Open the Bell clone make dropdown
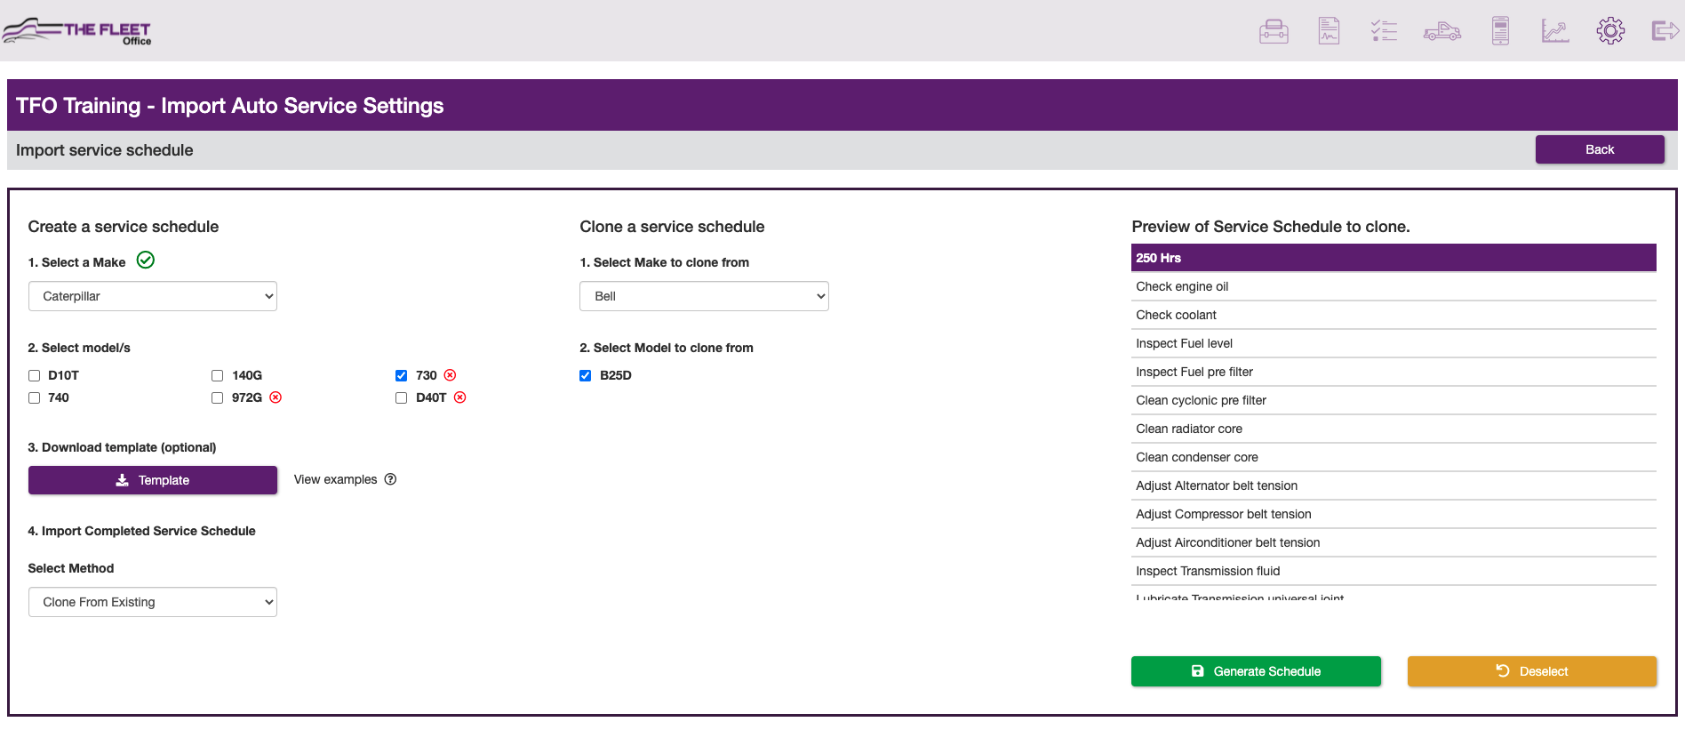The image size is (1685, 730). click(x=704, y=296)
